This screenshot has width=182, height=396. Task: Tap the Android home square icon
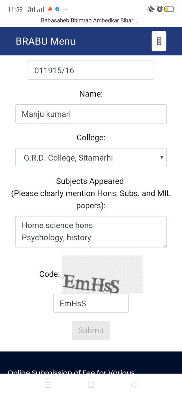click(91, 385)
